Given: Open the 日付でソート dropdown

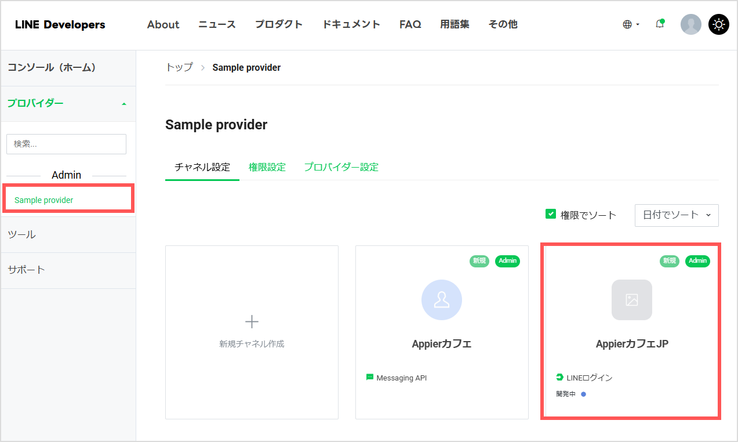Looking at the screenshot, I should [x=677, y=215].
